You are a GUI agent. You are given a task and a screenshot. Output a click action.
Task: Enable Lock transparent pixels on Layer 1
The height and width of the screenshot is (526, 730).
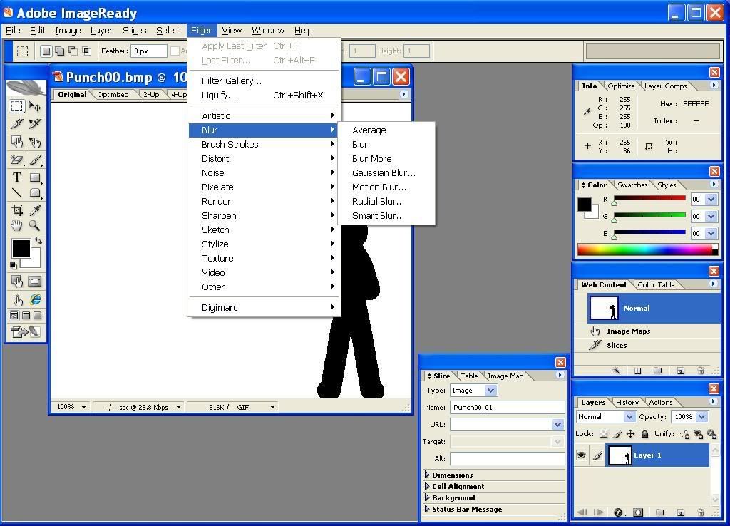tap(604, 434)
